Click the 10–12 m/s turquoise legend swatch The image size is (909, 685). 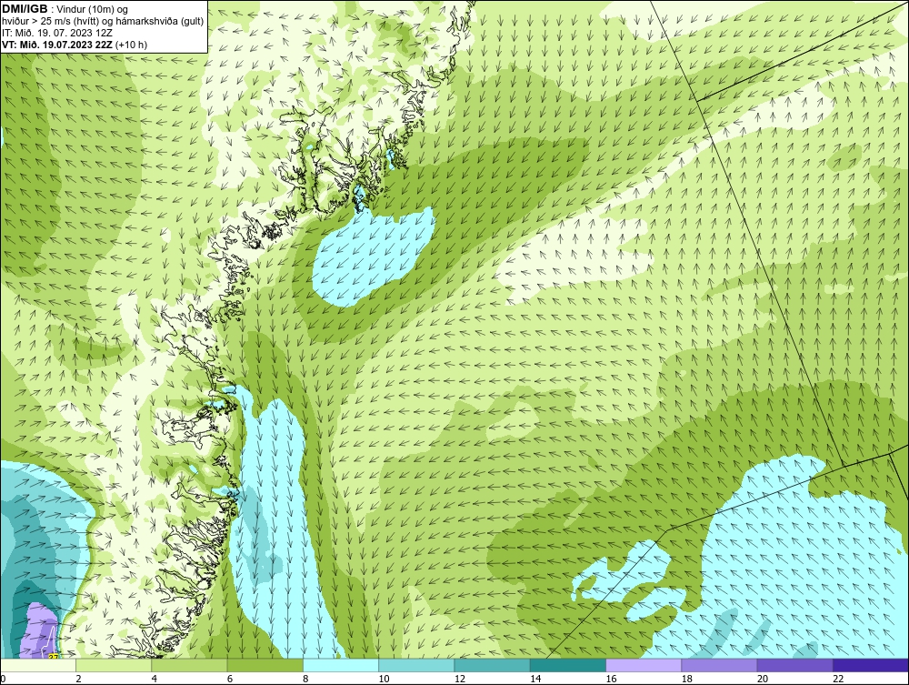tap(416, 665)
